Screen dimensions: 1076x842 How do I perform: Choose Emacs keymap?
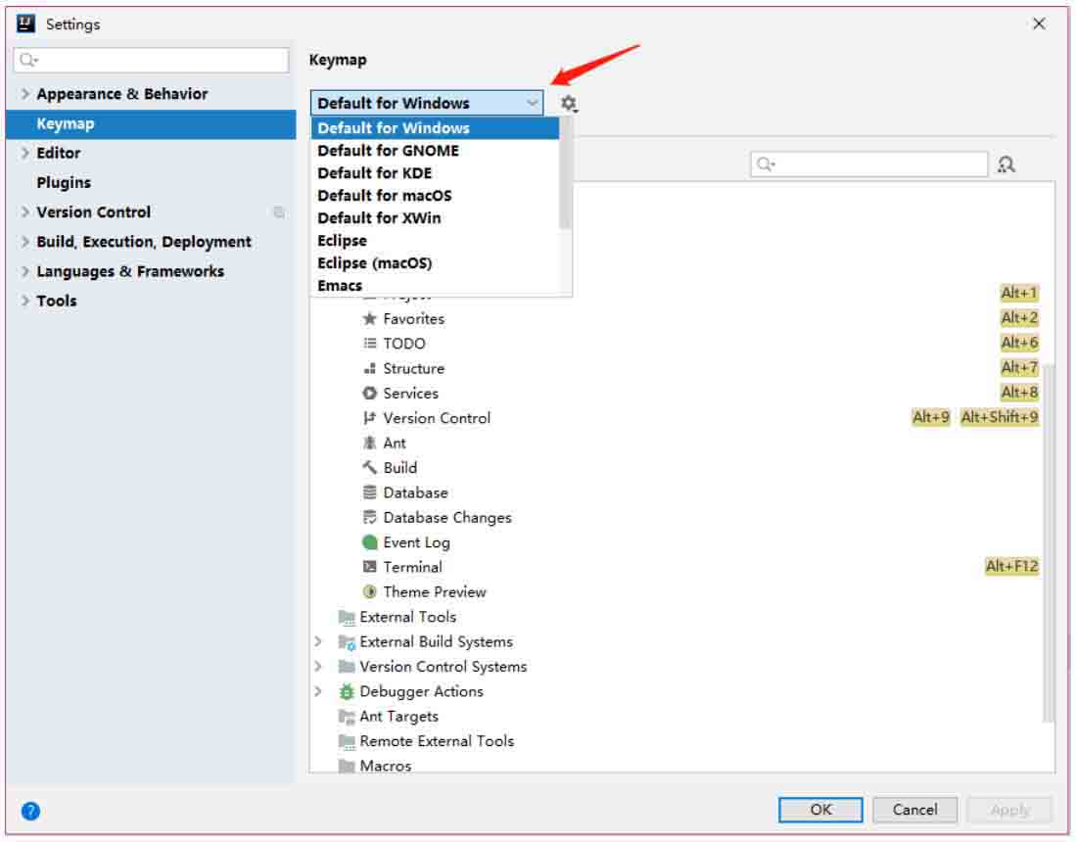tap(435, 285)
